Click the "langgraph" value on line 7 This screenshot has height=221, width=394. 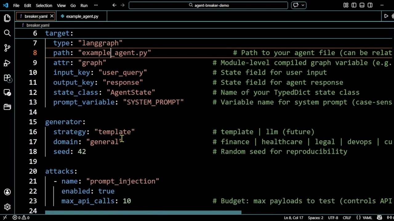[100, 43]
